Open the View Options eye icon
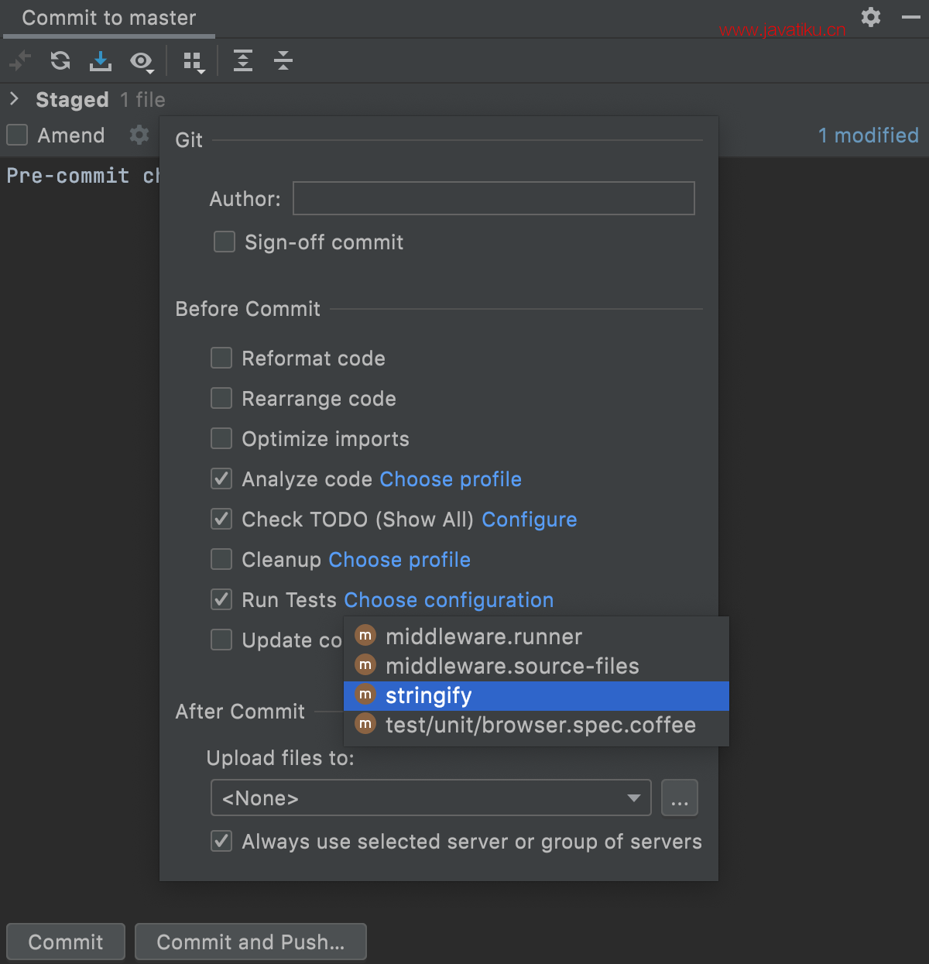 coord(142,61)
